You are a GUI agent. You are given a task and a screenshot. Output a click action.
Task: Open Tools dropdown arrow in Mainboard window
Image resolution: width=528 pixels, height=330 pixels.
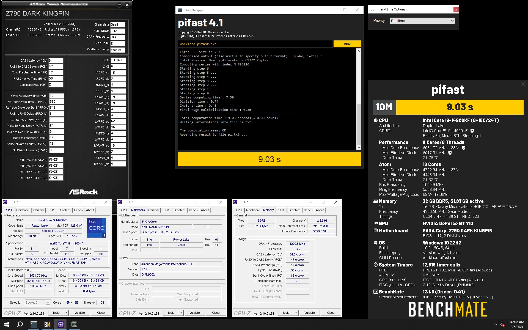pos(181,313)
